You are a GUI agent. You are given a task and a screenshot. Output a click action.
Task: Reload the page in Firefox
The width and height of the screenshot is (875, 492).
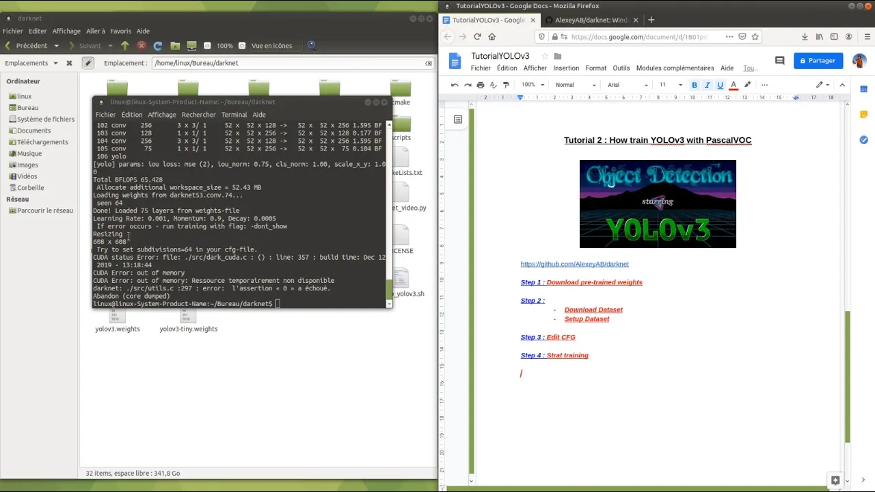pyautogui.click(x=477, y=37)
